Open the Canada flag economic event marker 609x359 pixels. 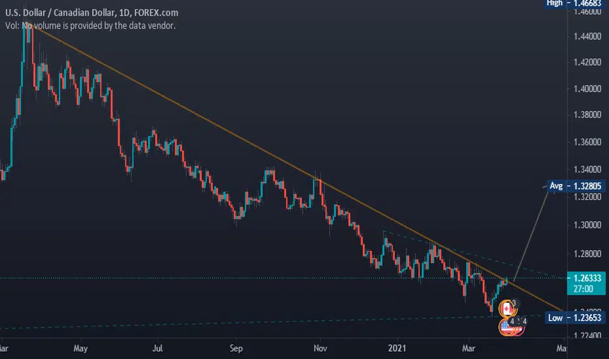click(x=506, y=309)
